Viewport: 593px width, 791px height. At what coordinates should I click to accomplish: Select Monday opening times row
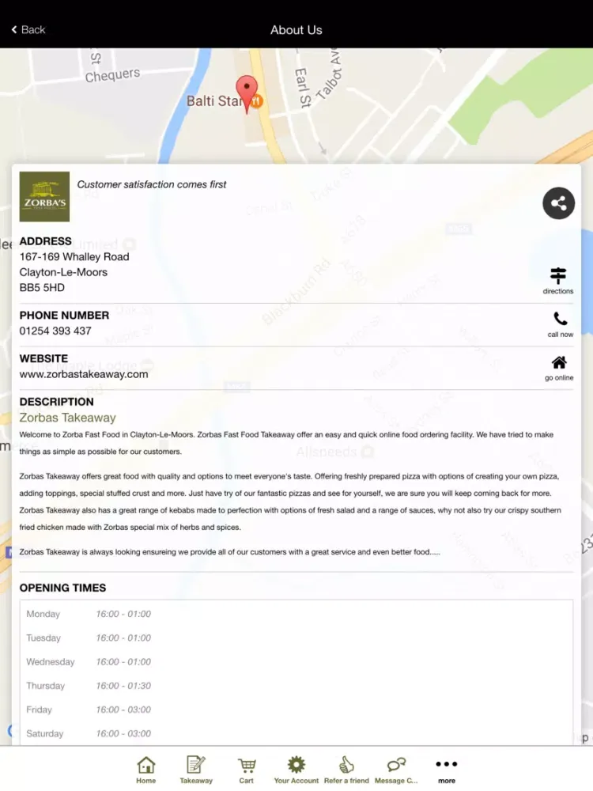pyautogui.click(x=296, y=614)
